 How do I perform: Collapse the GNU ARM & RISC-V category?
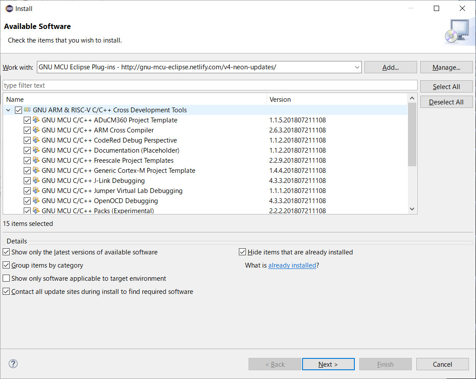pyautogui.click(x=8, y=110)
